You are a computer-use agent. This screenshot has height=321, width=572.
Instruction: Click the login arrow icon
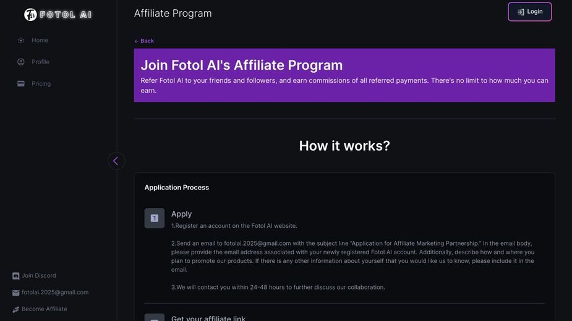[x=521, y=12]
